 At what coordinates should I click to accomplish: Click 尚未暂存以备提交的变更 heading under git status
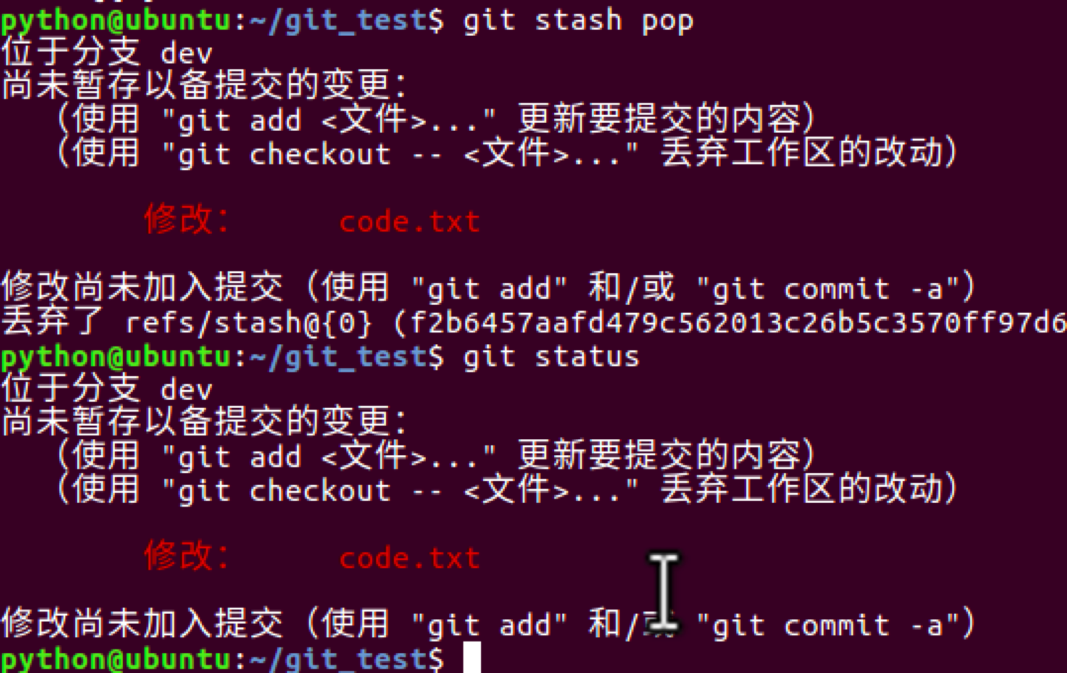[204, 422]
